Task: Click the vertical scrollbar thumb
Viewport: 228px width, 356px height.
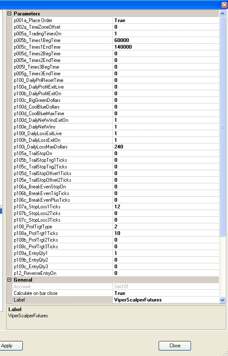Action: pos(222,127)
